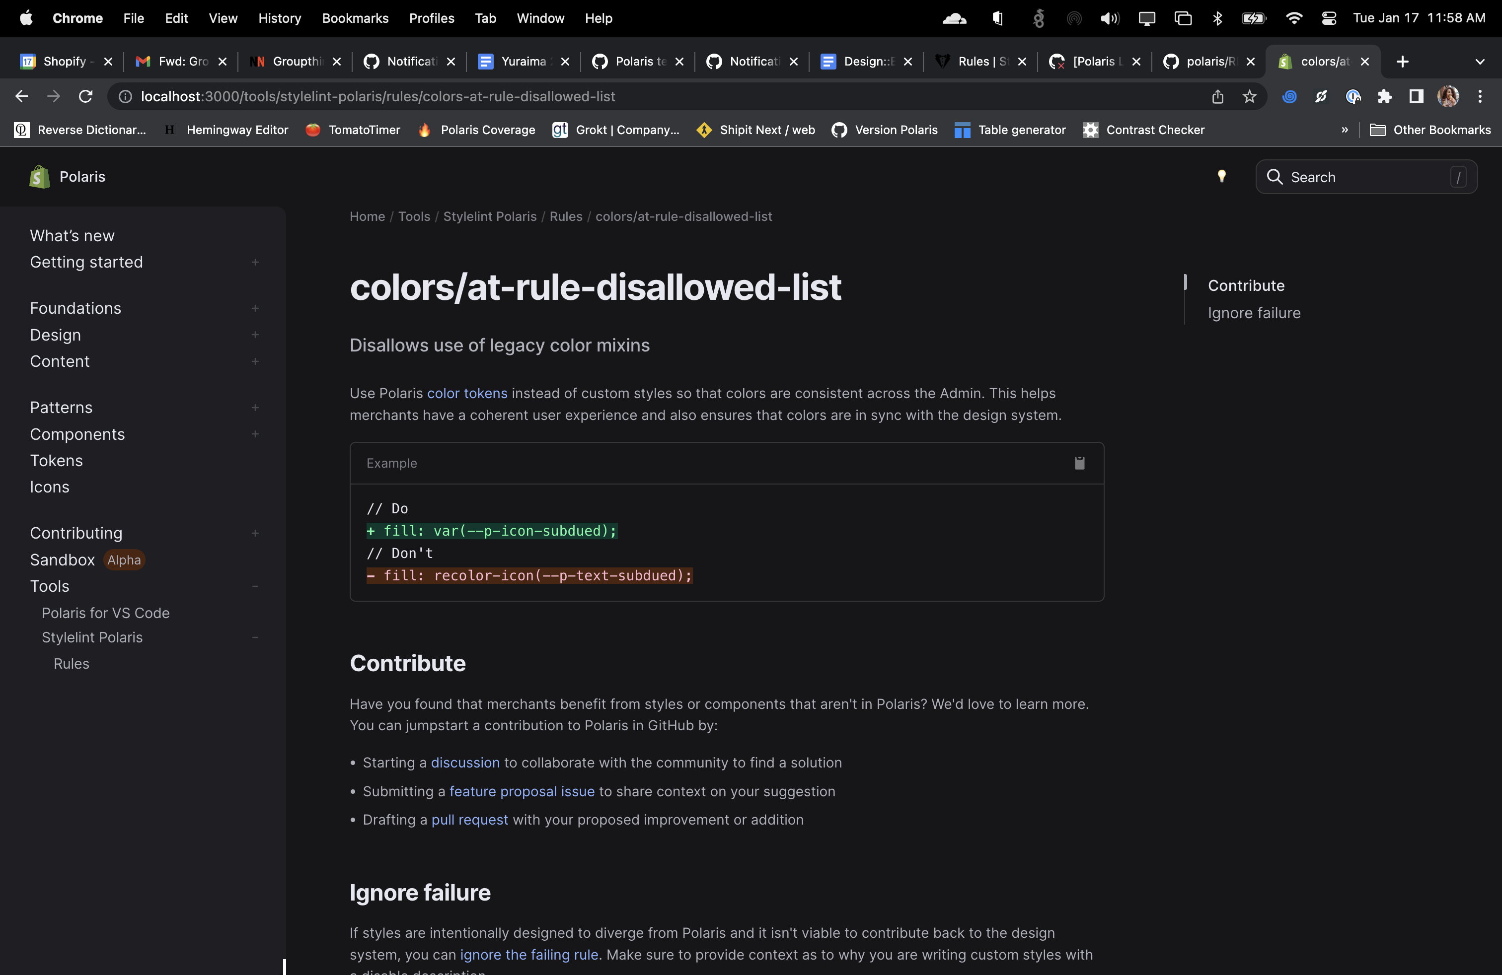Viewport: 1502px width, 975px height.
Task: Open the tab search dropdown arrow
Action: pyautogui.click(x=1479, y=61)
